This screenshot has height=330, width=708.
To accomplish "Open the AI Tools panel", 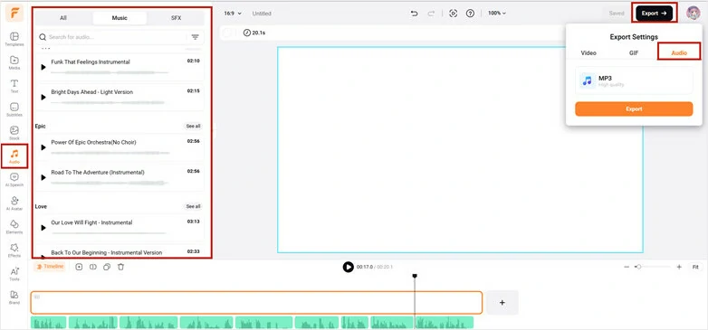I will (14, 274).
